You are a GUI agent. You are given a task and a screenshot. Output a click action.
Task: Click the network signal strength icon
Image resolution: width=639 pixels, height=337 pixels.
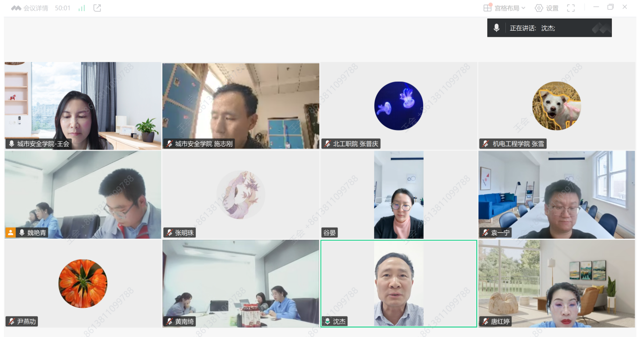pyautogui.click(x=82, y=8)
